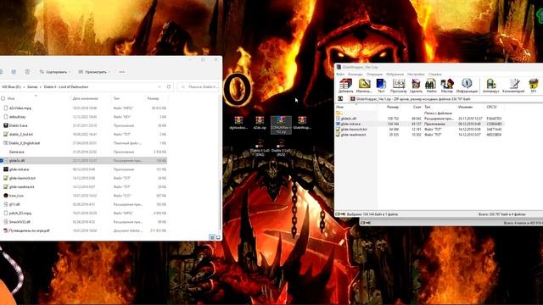This screenshot has height=305, width=543.
Task: Open Настройки menu in WinRAR
Action: point(416,74)
